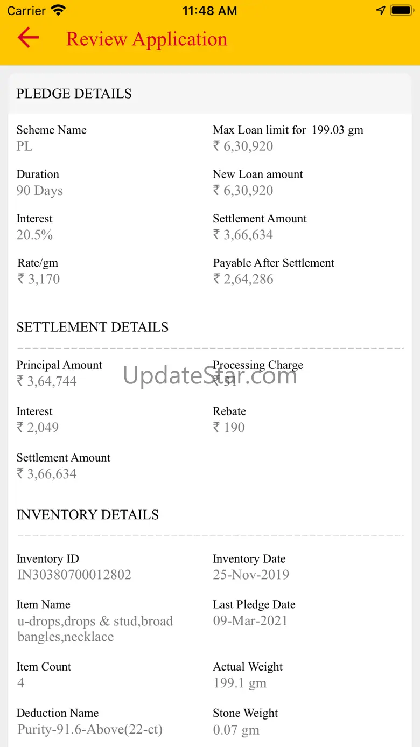The width and height of the screenshot is (420, 747).
Task: Select the SETTLEMENT DETAILS heading
Action: click(x=93, y=327)
